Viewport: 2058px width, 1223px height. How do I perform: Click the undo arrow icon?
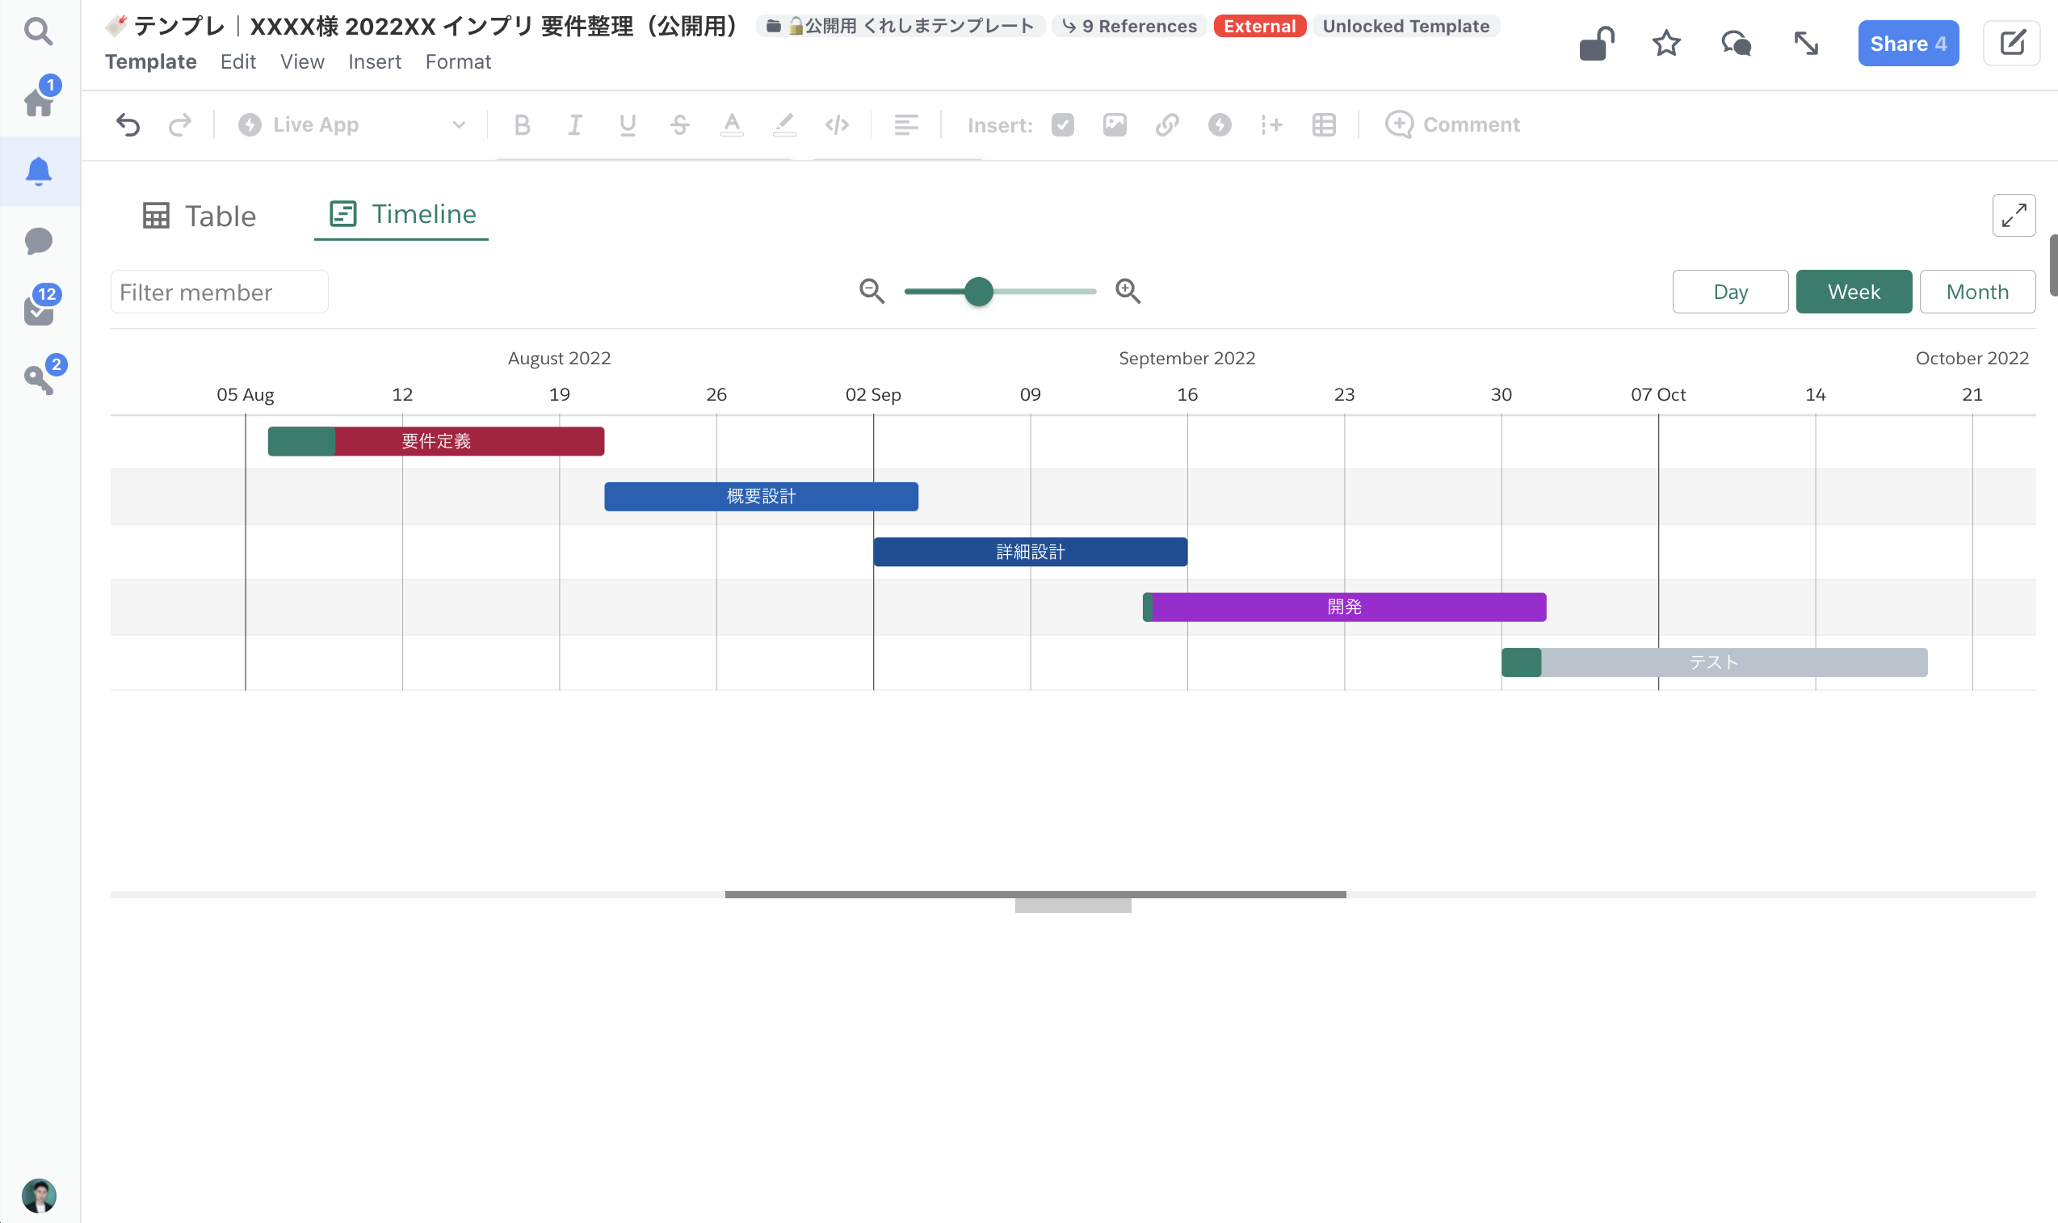point(128,124)
